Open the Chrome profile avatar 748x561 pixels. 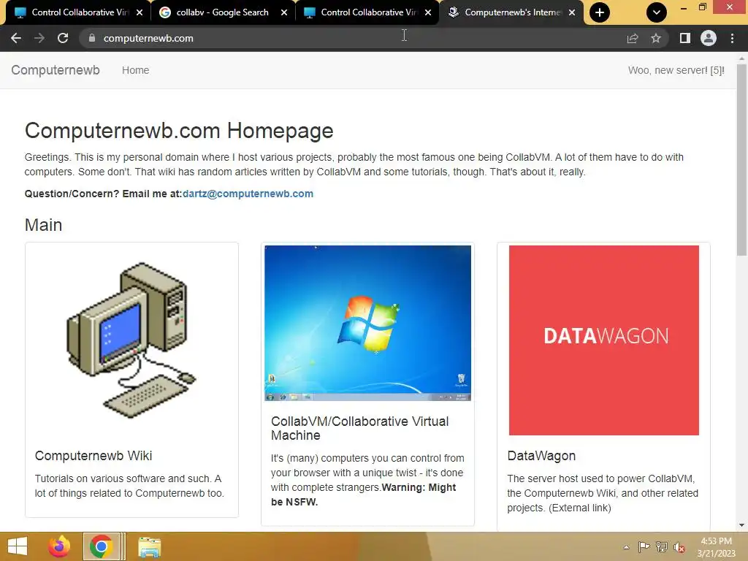tap(709, 38)
